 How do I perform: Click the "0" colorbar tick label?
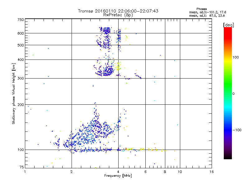(233, 94)
